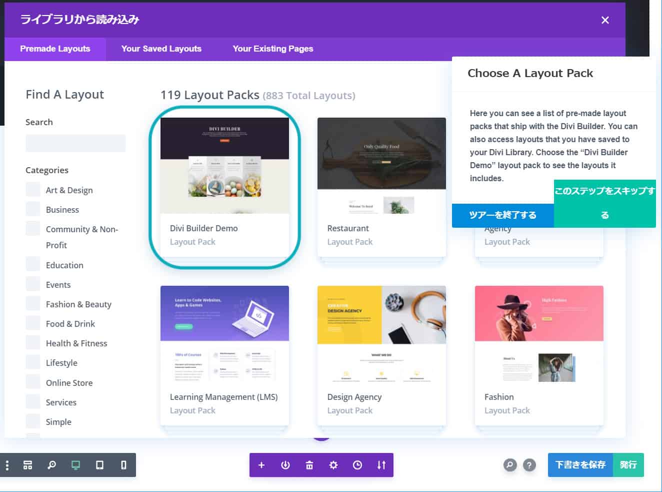
Task: Open the question mark help icon
Action: [x=529, y=465]
